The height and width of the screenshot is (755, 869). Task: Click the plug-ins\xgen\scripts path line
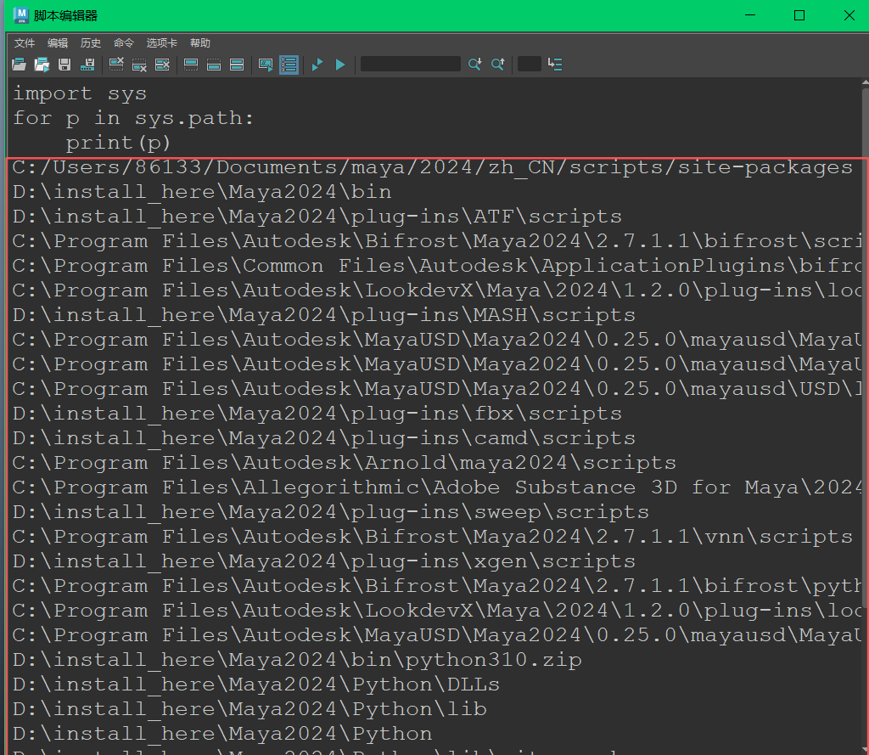tap(323, 561)
